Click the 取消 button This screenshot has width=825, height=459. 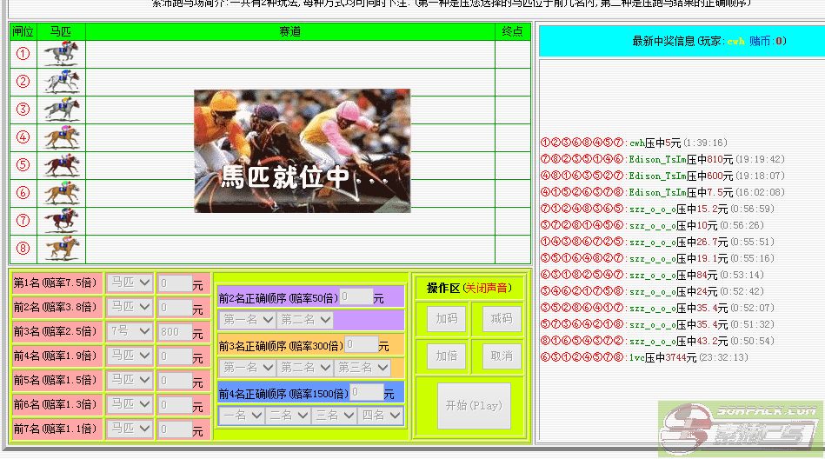click(501, 356)
